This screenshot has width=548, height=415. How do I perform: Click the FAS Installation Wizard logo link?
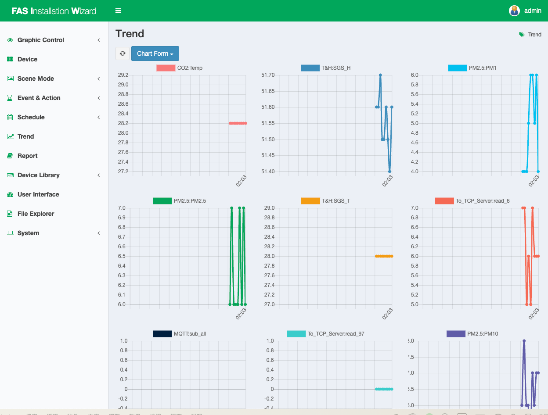coord(54,11)
